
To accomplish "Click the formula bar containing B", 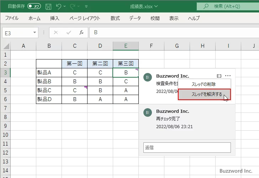I will click(174, 32).
